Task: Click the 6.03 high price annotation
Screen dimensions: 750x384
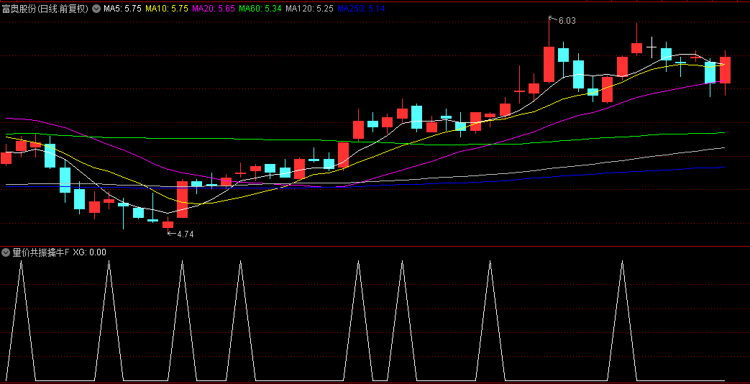Action: pyautogui.click(x=567, y=21)
